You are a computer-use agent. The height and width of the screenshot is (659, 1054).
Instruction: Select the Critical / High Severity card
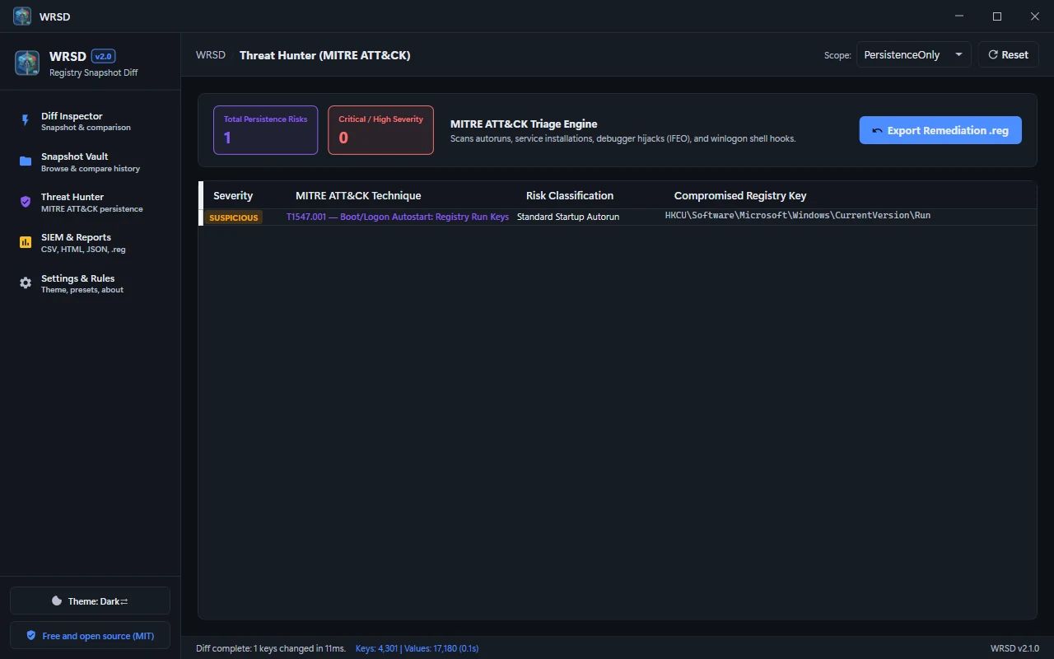pyautogui.click(x=380, y=130)
